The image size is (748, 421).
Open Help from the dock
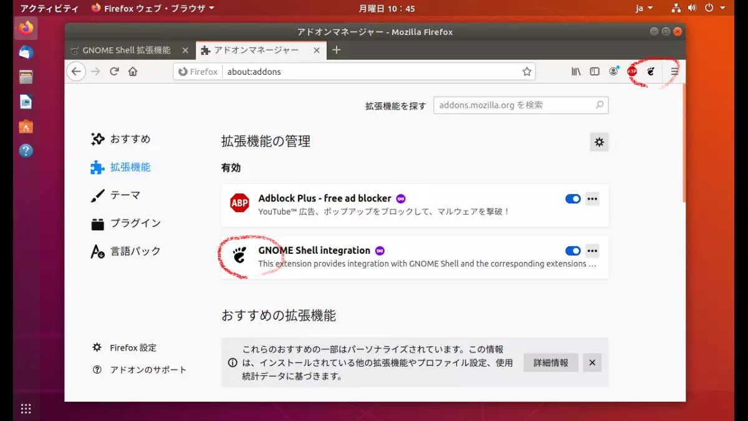(26, 151)
